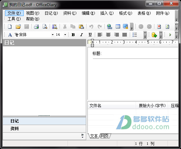Click the refresh page green arrows icon

[167, 27]
